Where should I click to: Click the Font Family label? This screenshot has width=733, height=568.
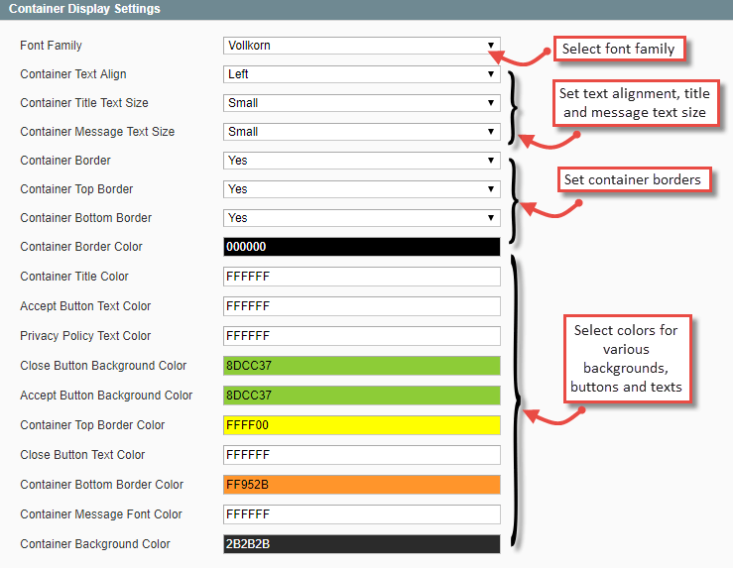(51, 46)
